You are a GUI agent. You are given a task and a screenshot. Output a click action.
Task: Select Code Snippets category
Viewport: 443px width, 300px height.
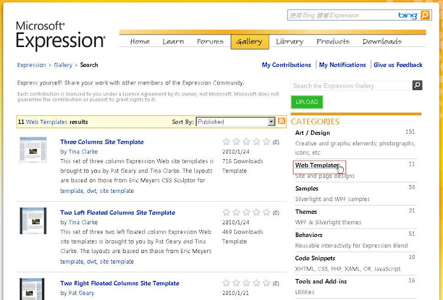click(315, 258)
